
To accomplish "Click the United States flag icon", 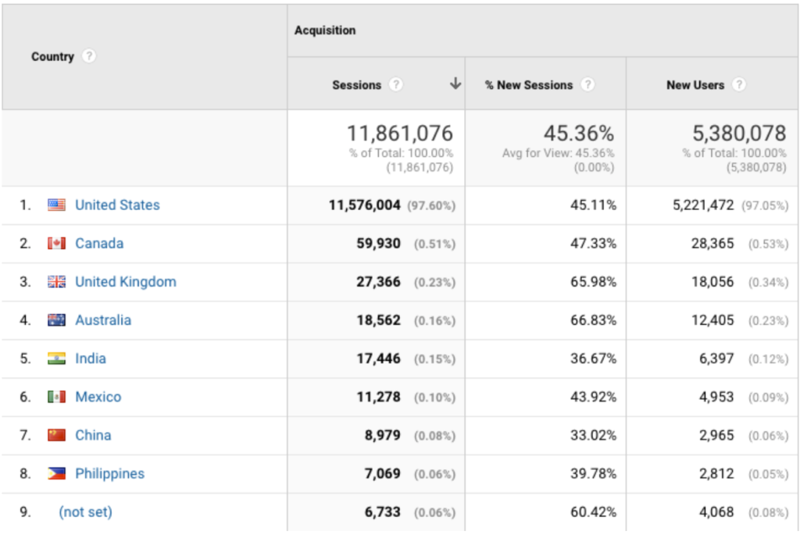I will pos(56,205).
